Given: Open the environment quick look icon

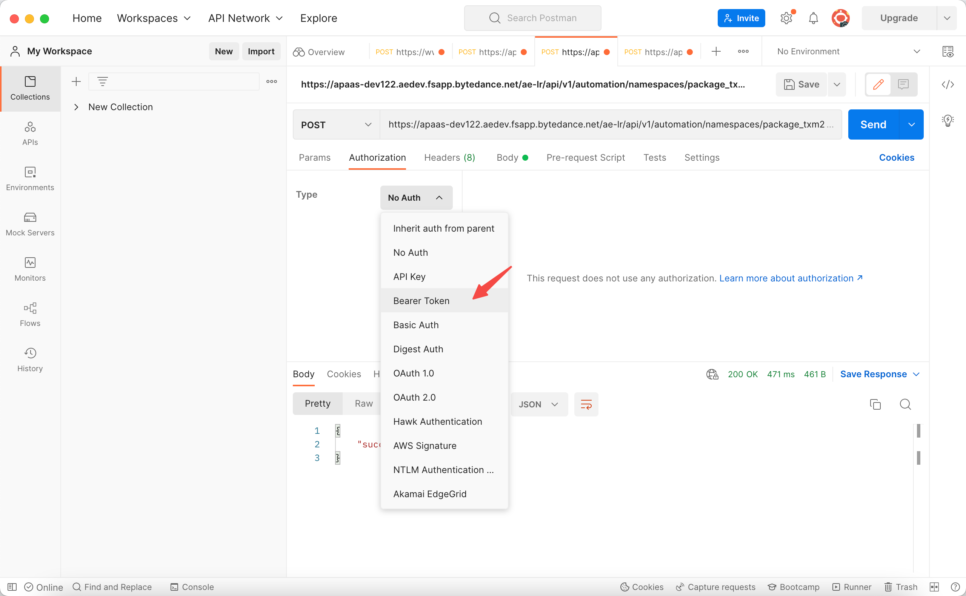Looking at the screenshot, I should (x=948, y=52).
